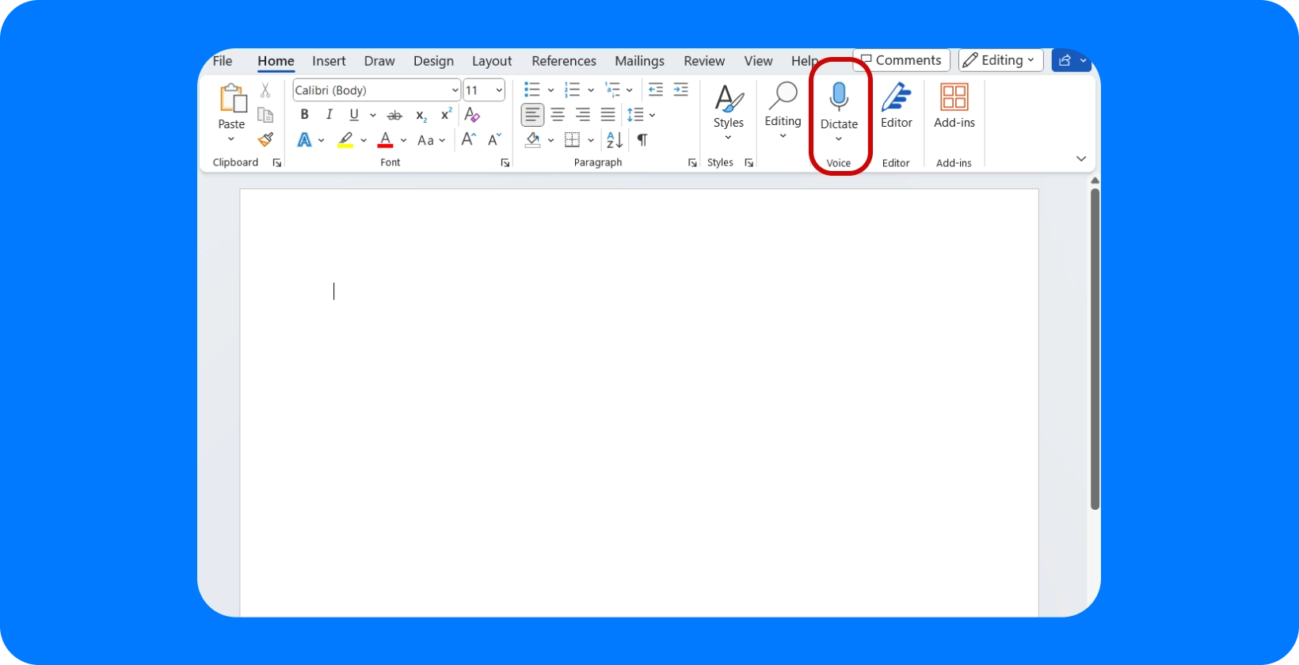Open Text Effects letter A icon
This screenshot has height=665, width=1299.
point(304,140)
